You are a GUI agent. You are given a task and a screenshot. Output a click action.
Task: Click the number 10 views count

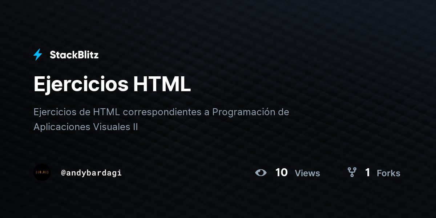click(x=282, y=172)
